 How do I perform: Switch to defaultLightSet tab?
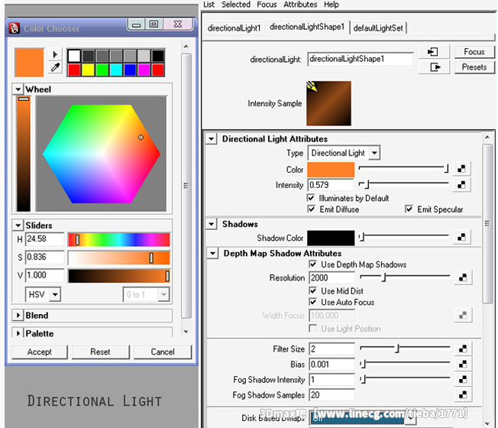click(x=378, y=28)
